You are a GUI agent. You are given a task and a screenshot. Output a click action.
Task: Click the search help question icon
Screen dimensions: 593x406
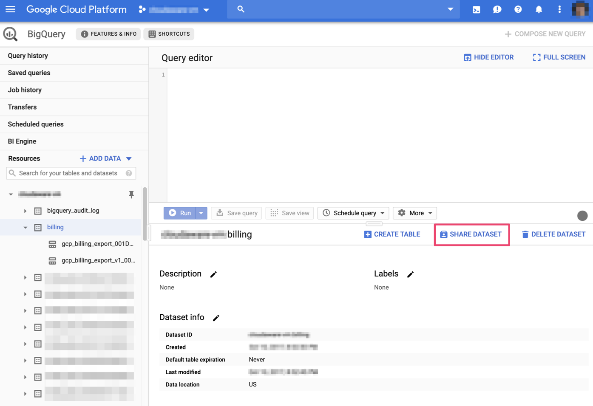pos(129,173)
